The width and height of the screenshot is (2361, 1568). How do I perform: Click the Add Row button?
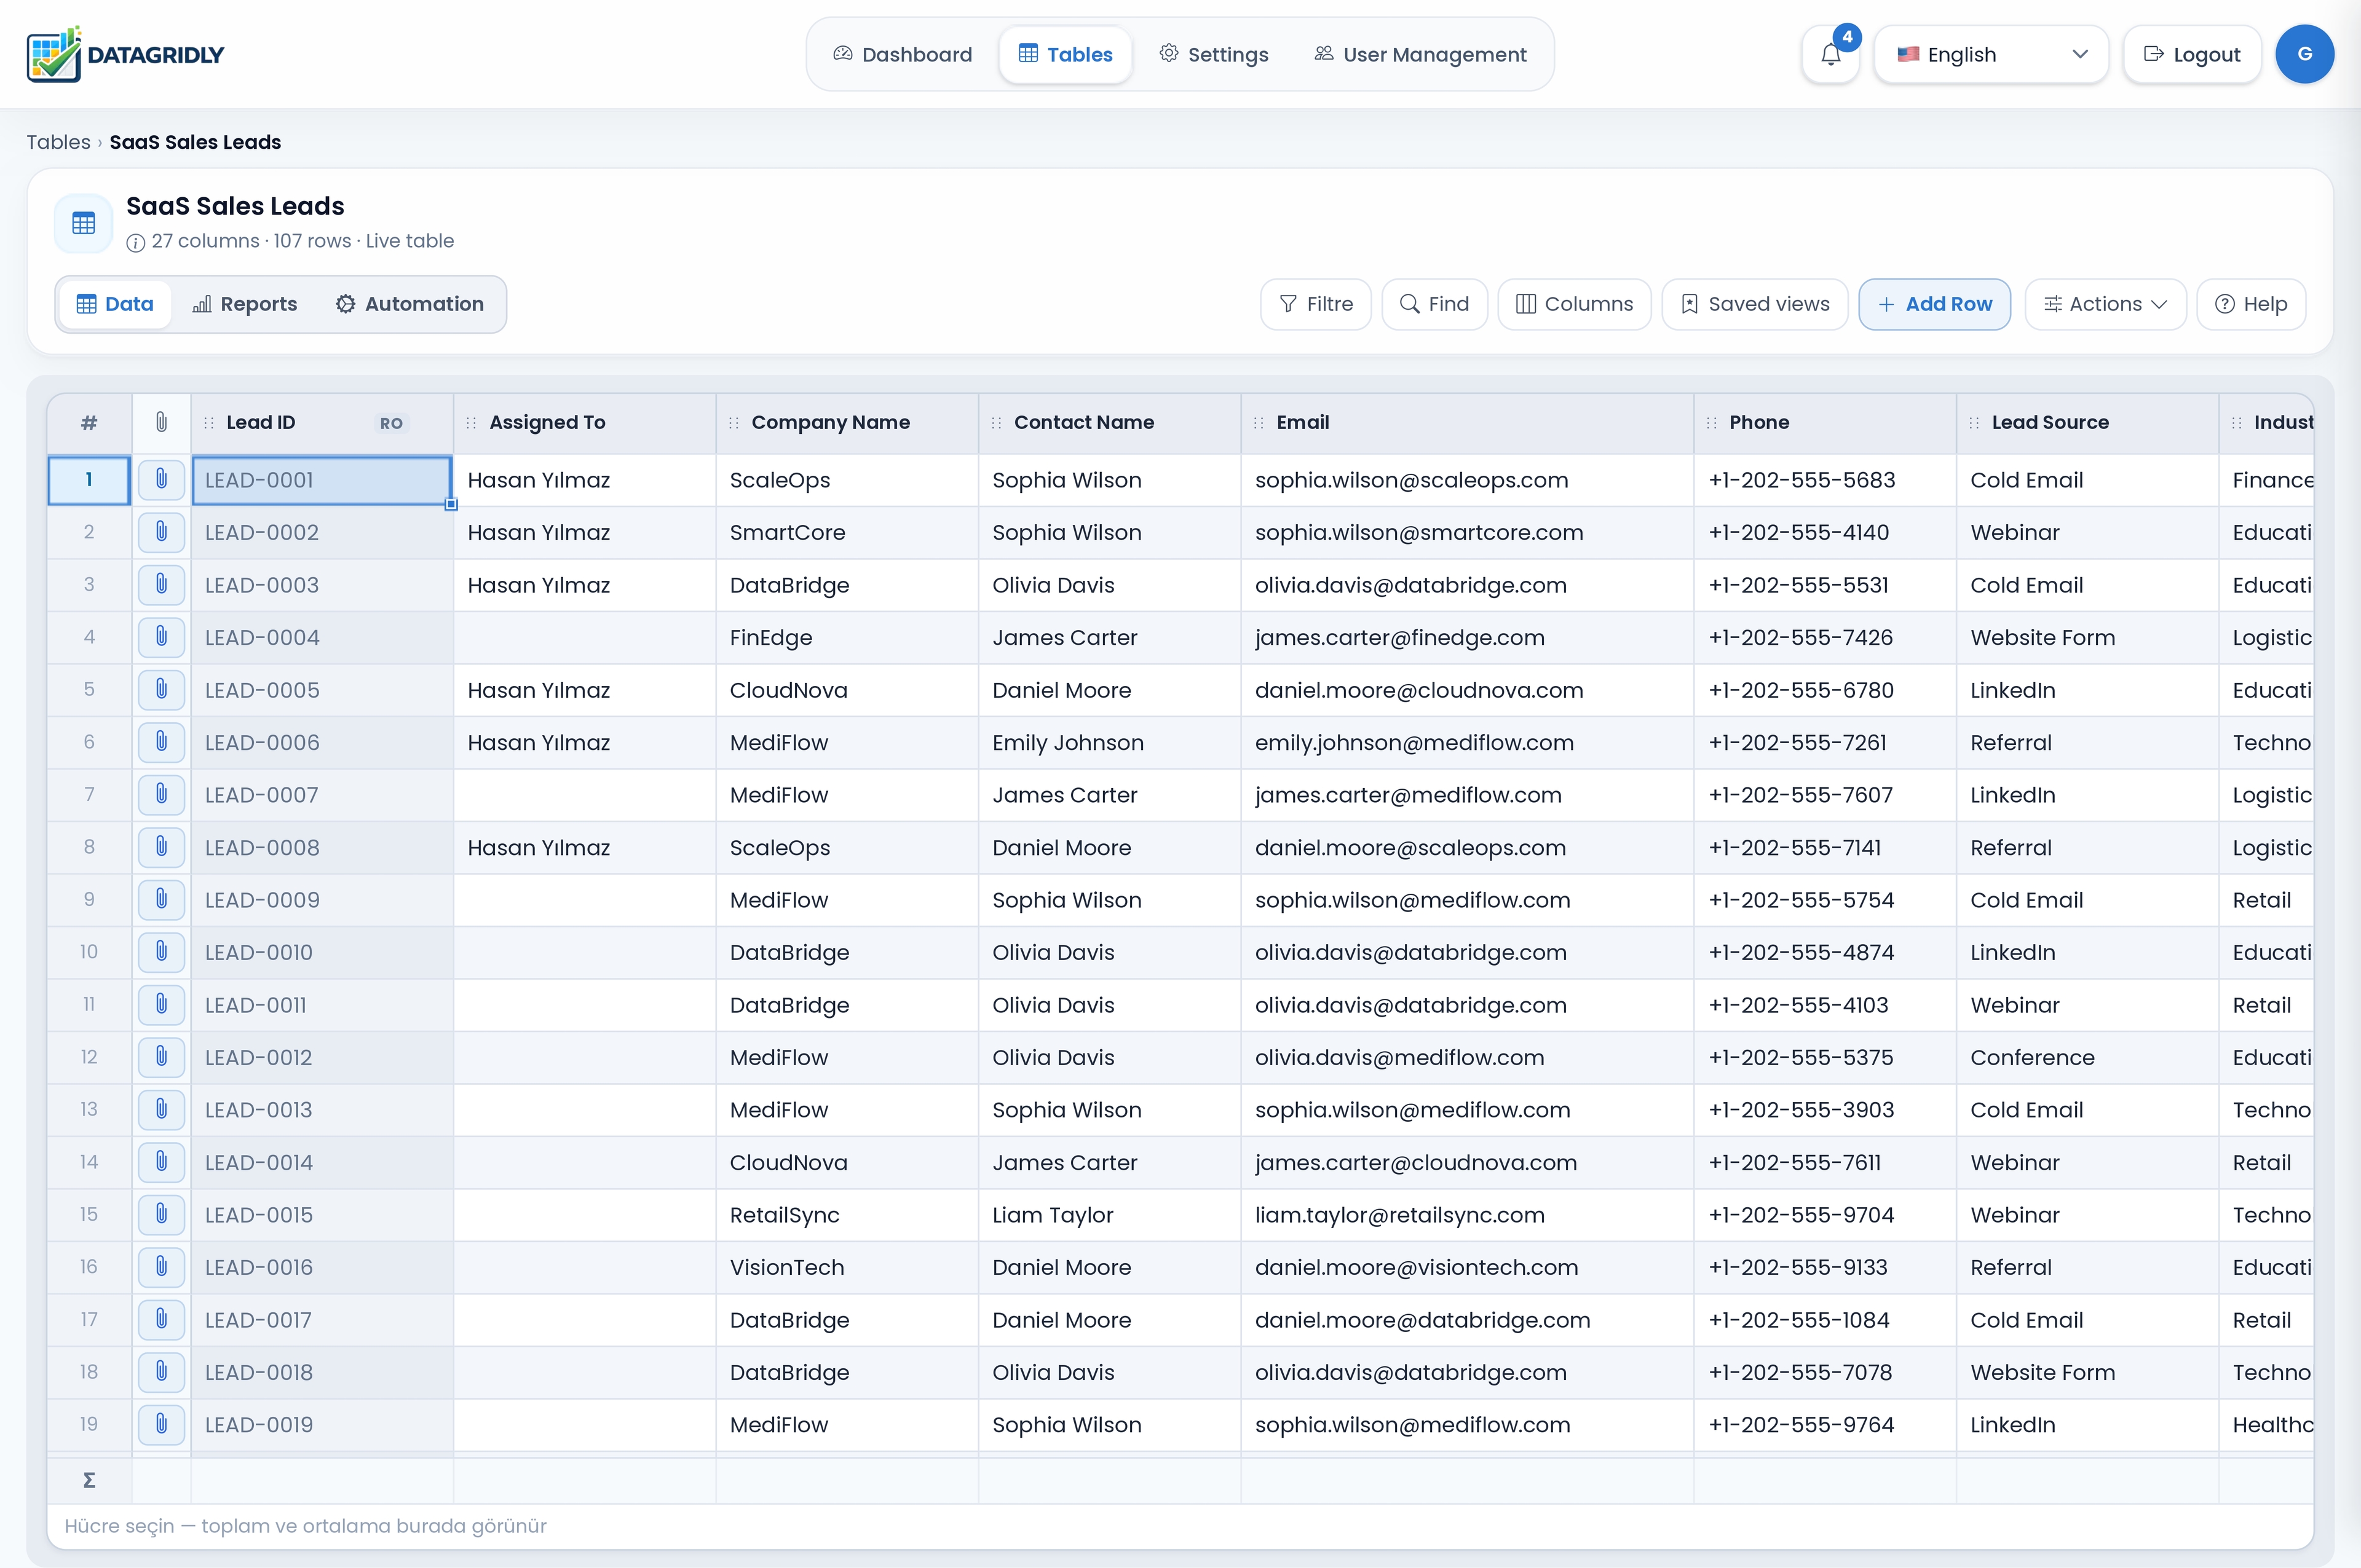pos(1934,304)
